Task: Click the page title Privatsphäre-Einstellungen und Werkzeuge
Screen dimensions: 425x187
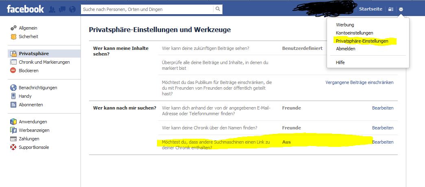Action: pyautogui.click(x=160, y=30)
